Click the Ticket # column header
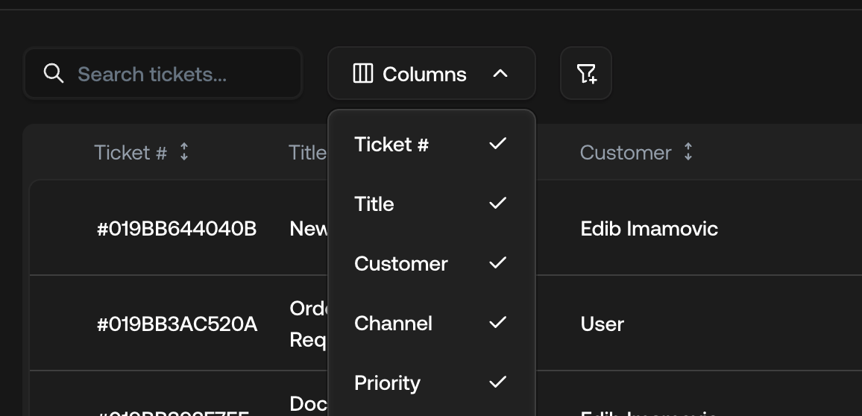Screen dimensions: 862x416 130,152
